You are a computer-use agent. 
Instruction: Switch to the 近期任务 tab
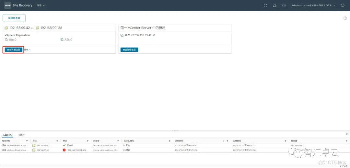click(x=7, y=135)
